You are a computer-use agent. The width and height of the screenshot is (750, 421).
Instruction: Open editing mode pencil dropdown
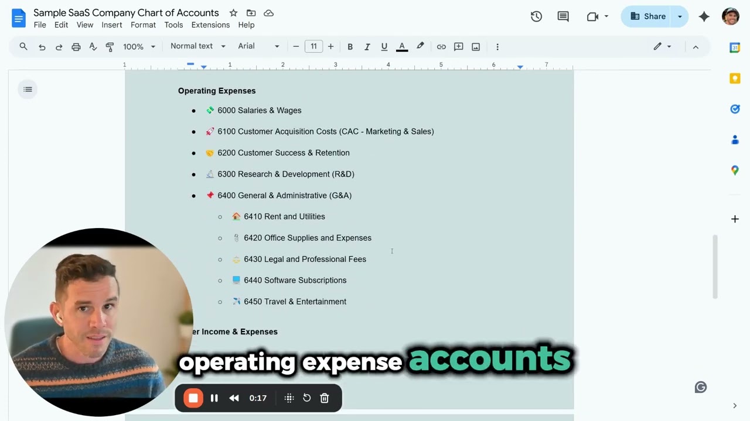coord(662,47)
